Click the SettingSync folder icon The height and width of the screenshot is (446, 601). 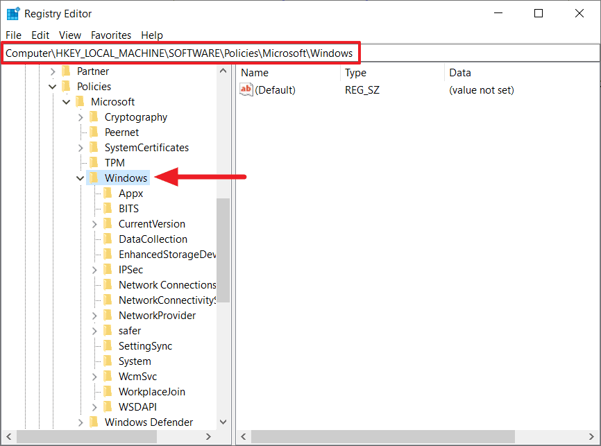108,346
